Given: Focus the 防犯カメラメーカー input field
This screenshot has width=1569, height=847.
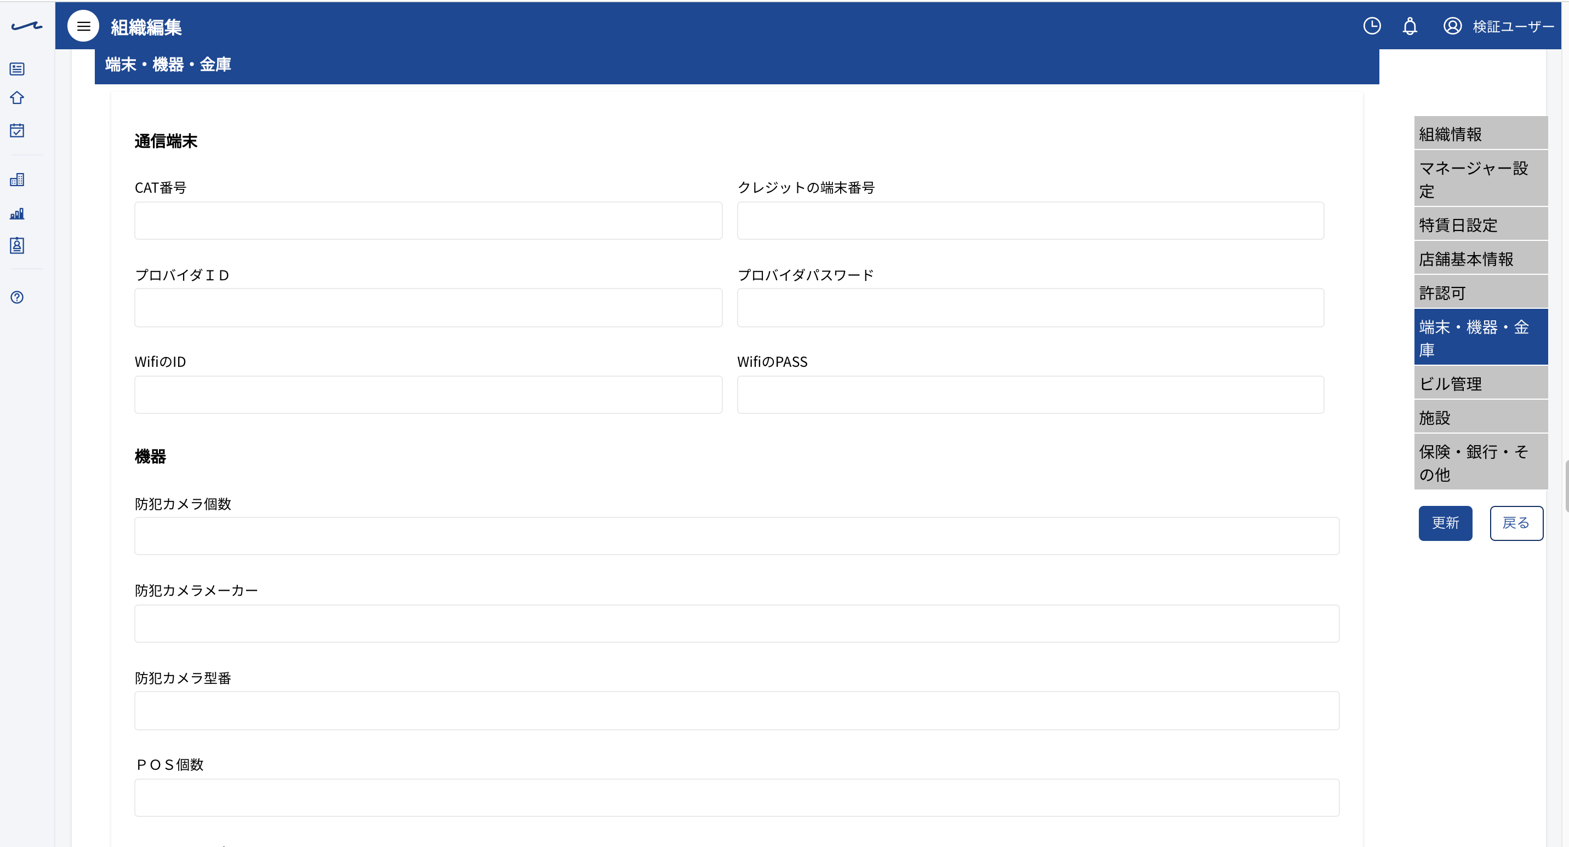Looking at the screenshot, I should [737, 623].
